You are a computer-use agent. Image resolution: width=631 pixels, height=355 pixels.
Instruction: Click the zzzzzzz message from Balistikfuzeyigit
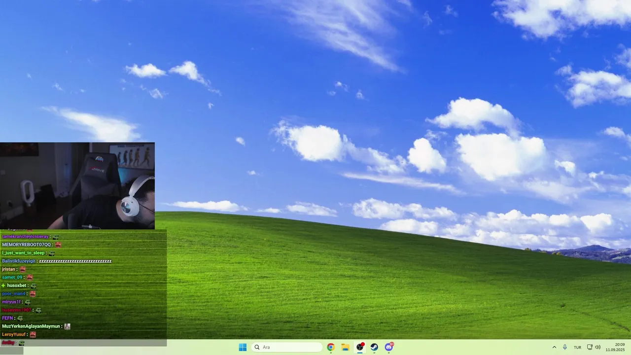75,261
